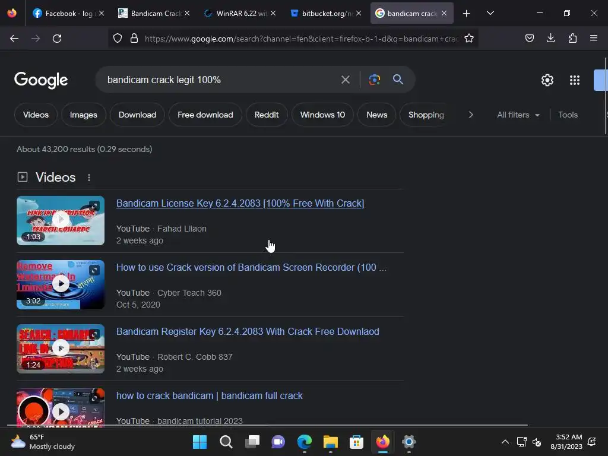Image resolution: width=608 pixels, height=456 pixels.
Task: Click the Google logo
Action: [x=41, y=80]
